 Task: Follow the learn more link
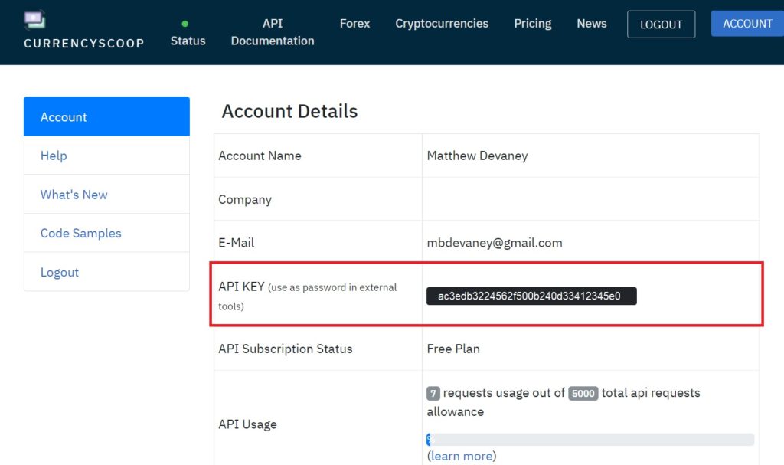coord(462,456)
